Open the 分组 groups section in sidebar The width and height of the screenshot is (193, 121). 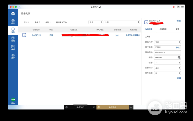pos(13,39)
